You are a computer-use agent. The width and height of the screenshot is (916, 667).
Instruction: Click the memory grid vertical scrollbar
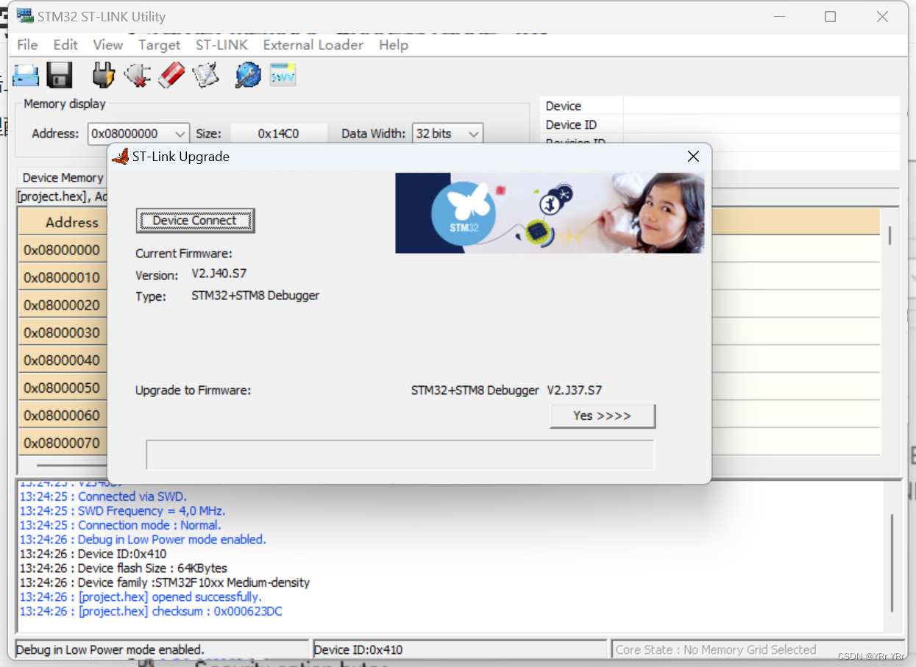[x=890, y=235]
